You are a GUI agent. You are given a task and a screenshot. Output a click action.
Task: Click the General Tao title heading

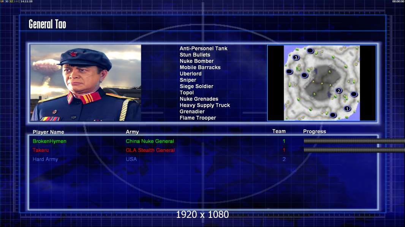click(47, 24)
